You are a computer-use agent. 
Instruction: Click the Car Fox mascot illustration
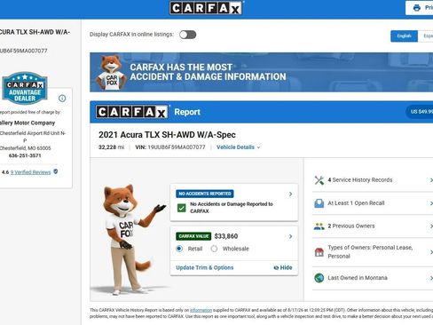130,239
